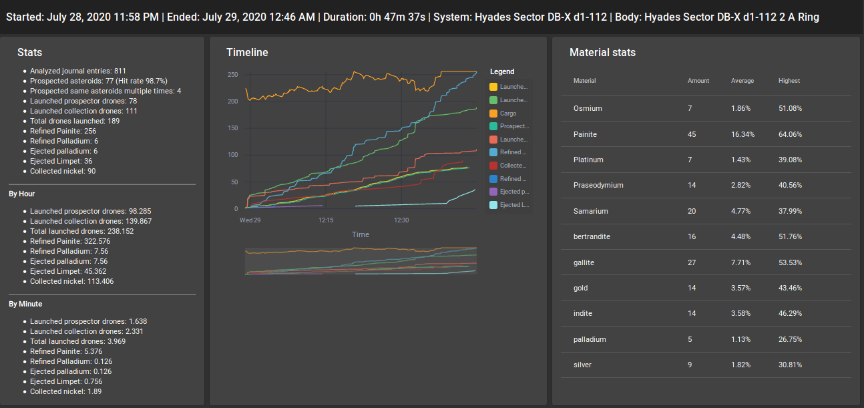This screenshot has height=408, width=864.
Task: Click Osmium highest value 51.08%
Action: pyautogui.click(x=790, y=108)
